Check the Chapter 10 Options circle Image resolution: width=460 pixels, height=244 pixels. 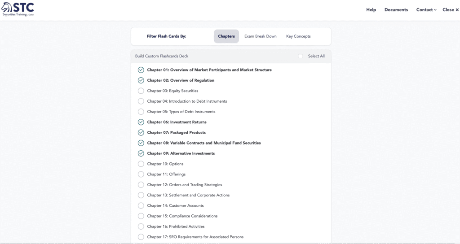[141, 164]
